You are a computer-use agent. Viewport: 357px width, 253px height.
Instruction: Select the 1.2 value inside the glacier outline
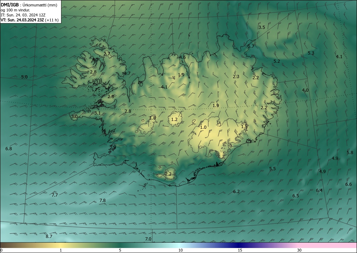174,119
